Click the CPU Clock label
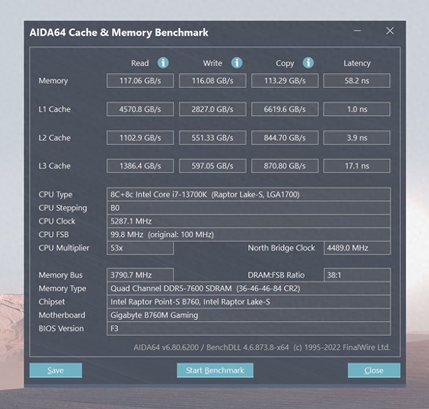429x409 pixels. [57, 221]
